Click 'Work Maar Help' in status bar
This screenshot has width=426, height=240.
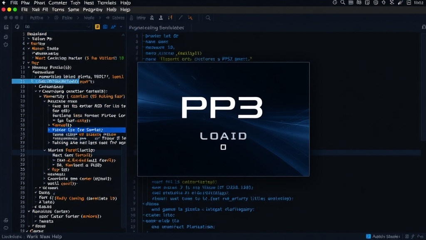pyautogui.click(x=44, y=237)
